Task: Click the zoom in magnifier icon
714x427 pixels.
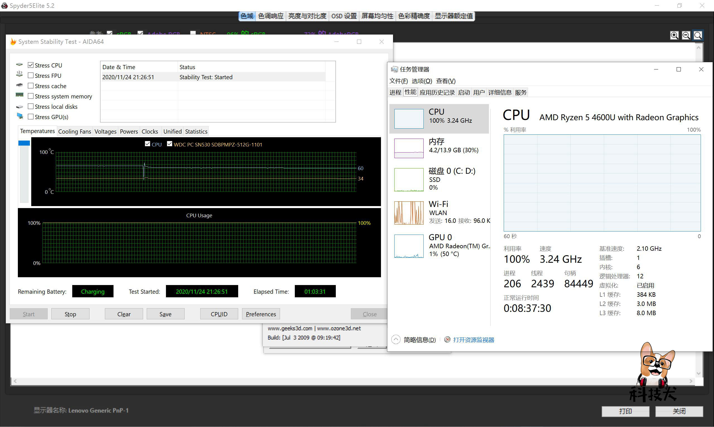Action: pos(674,35)
